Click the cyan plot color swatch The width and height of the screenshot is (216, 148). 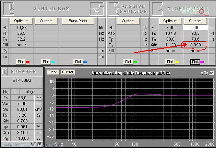(x=53, y=62)
